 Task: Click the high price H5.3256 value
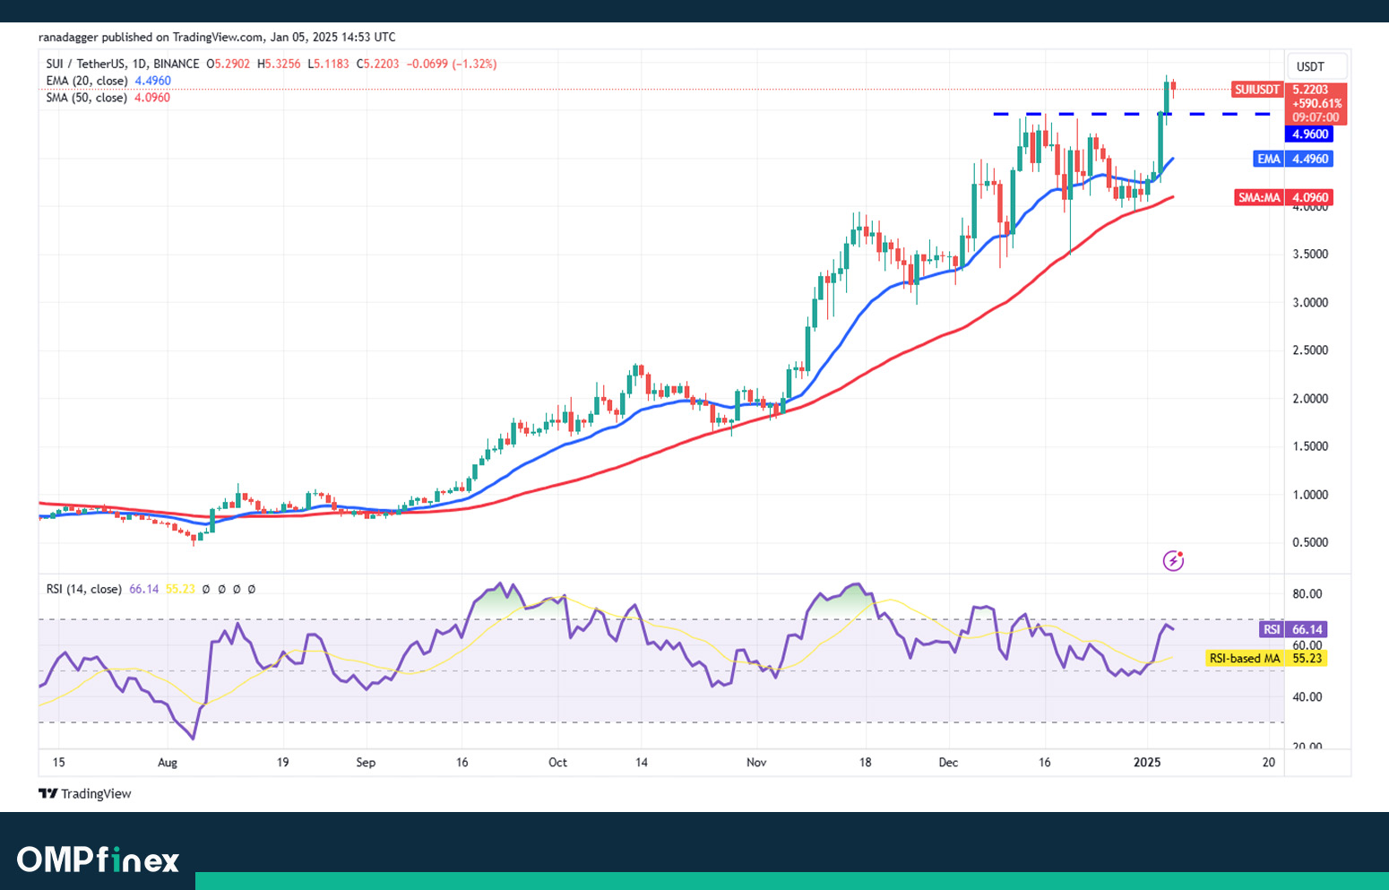tap(279, 64)
